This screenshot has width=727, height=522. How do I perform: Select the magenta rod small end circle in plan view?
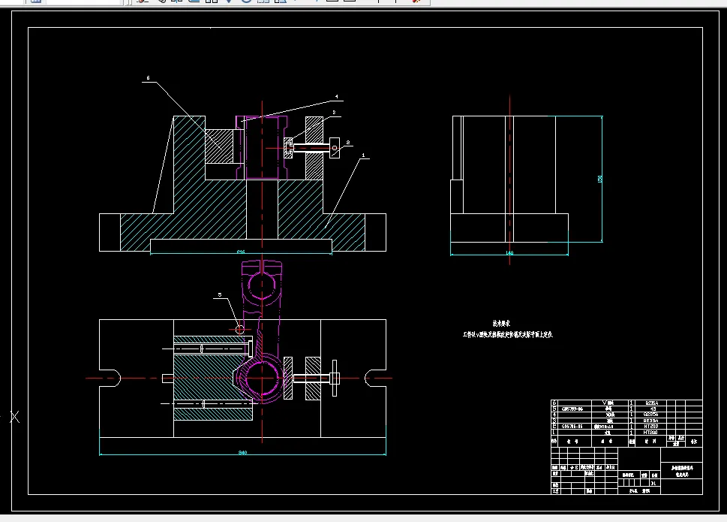click(262, 285)
